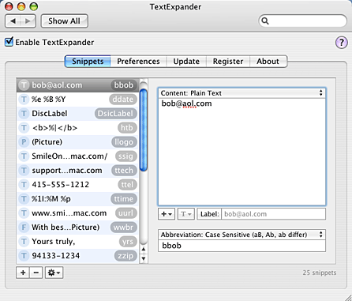Click the bbob abbreviation badge
Viewport: 352px width, 301px height.
[x=124, y=85]
